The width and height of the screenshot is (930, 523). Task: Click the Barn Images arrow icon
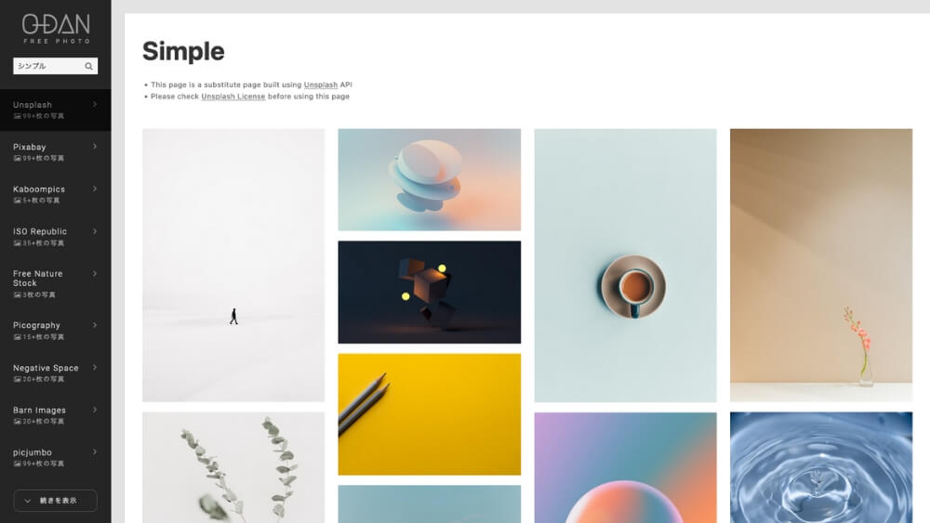click(95, 410)
